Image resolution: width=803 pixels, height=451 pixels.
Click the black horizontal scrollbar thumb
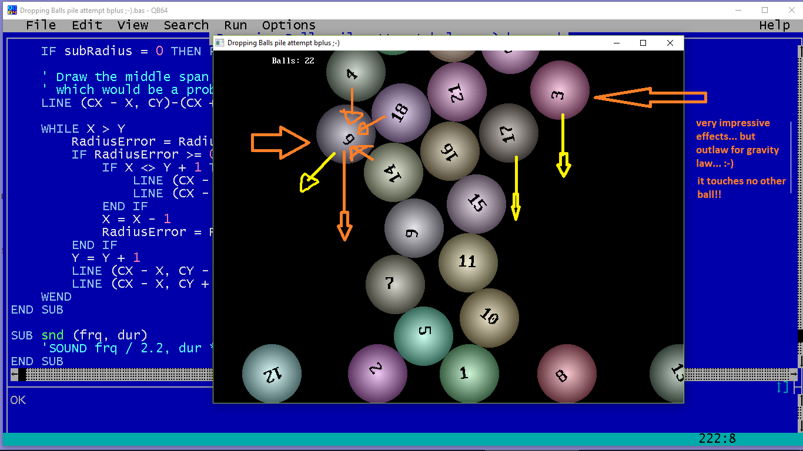[x=22, y=375]
